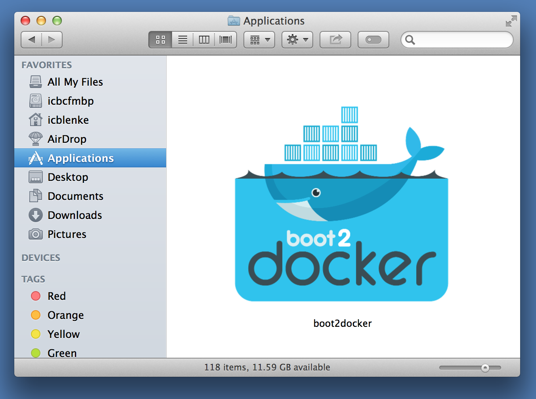Click the icon size slider
Viewport: 536px width, 399px height.
coord(470,368)
